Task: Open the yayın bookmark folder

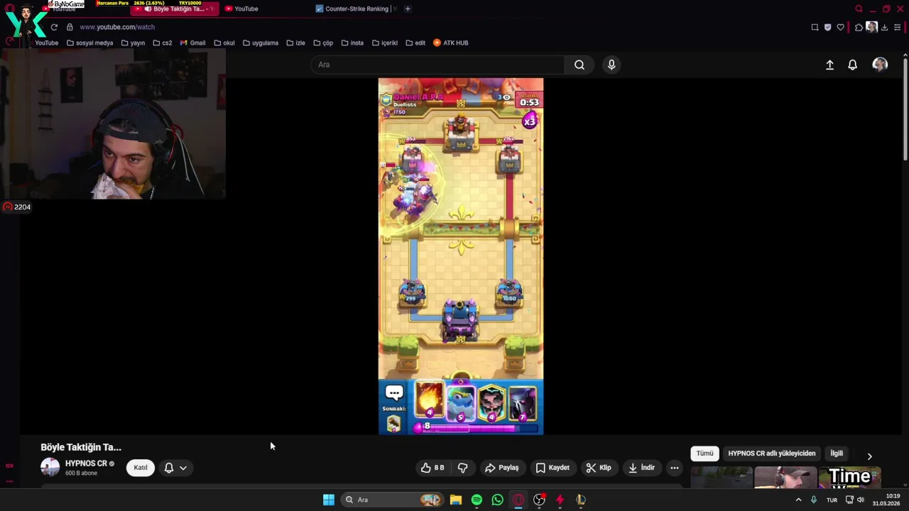Action: 133,43
